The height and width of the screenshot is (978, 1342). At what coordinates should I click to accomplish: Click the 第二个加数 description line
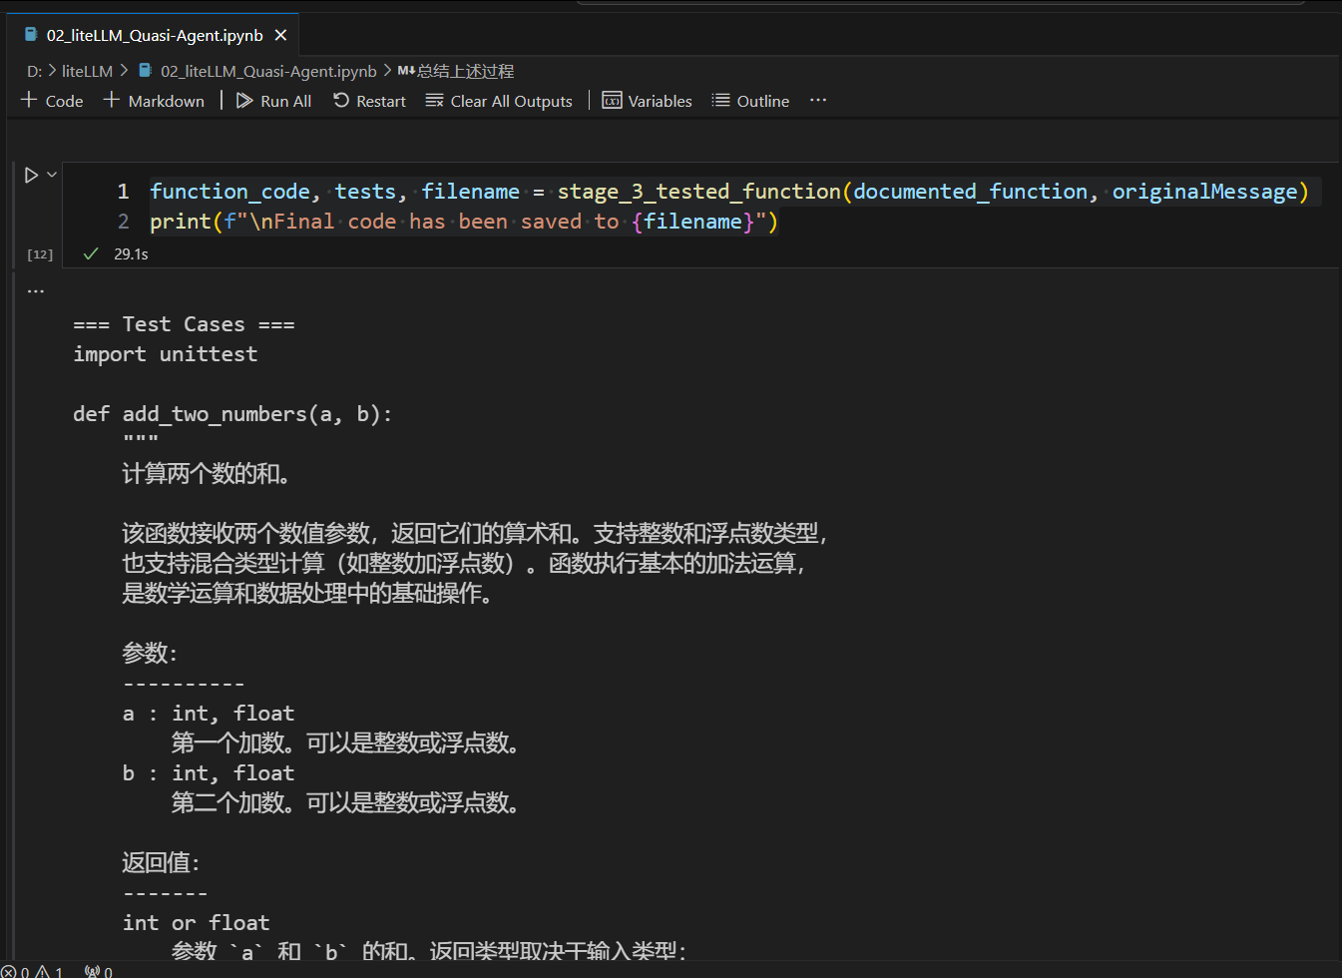346,803
